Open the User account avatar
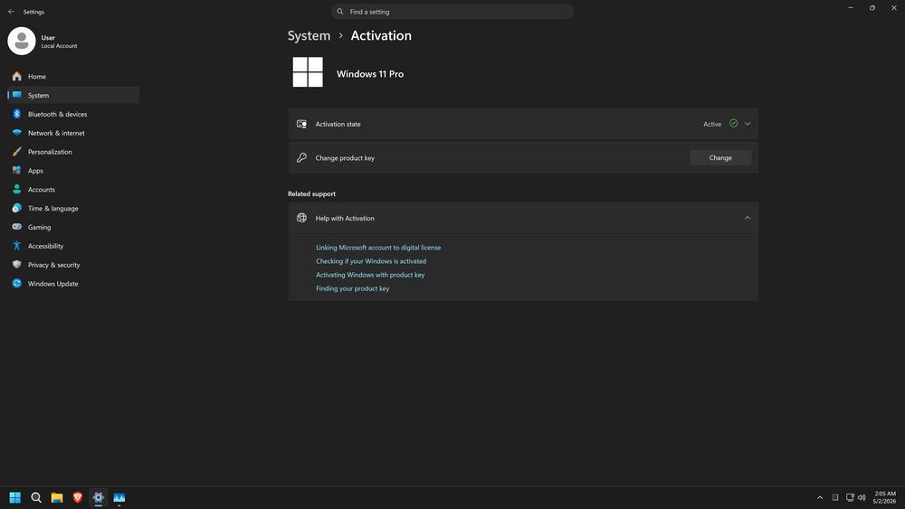The height and width of the screenshot is (509, 905). click(x=22, y=41)
